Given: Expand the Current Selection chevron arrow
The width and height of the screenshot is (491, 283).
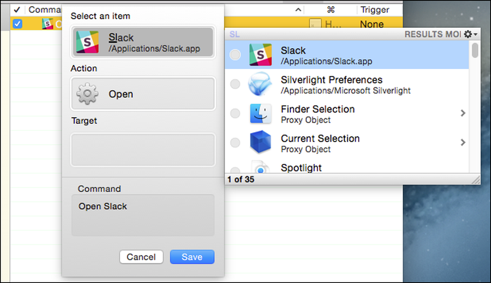Looking at the screenshot, I should (x=463, y=142).
